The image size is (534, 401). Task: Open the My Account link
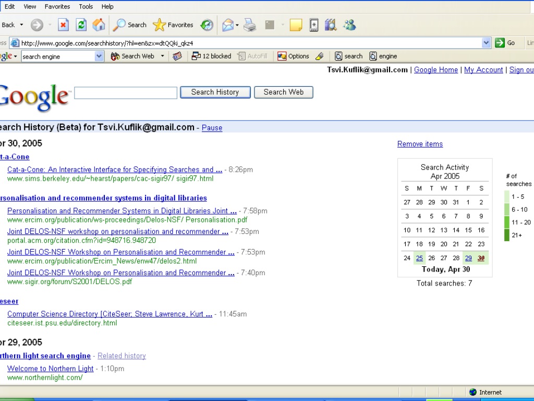pos(483,70)
